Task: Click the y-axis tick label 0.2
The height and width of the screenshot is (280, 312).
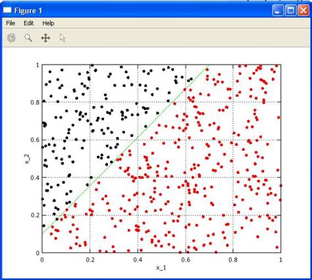Action: (x=35, y=215)
